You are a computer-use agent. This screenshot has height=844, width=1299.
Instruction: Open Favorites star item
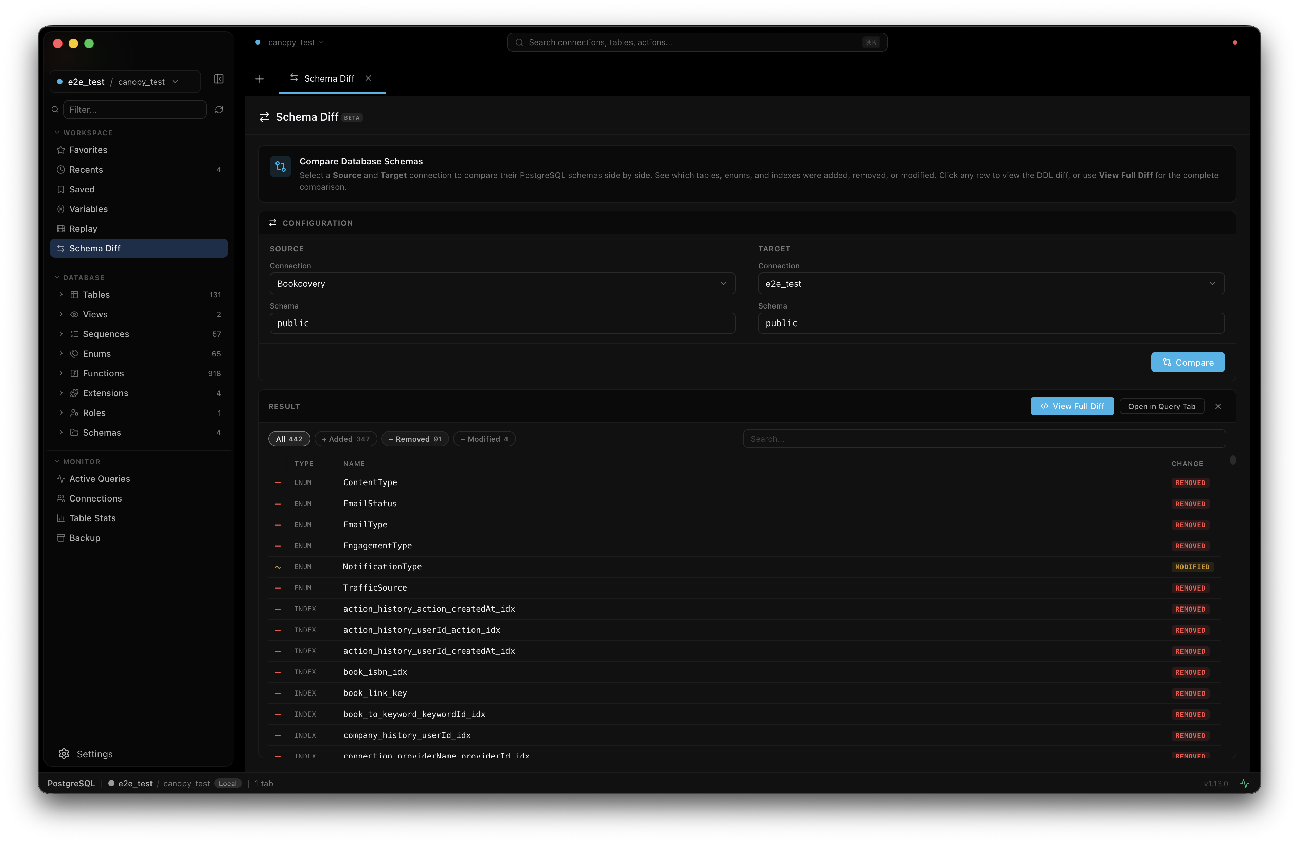coord(88,150)
